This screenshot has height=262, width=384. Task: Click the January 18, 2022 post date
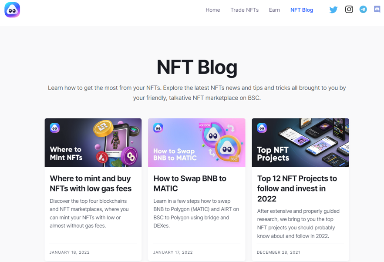[x=70, y=252]
